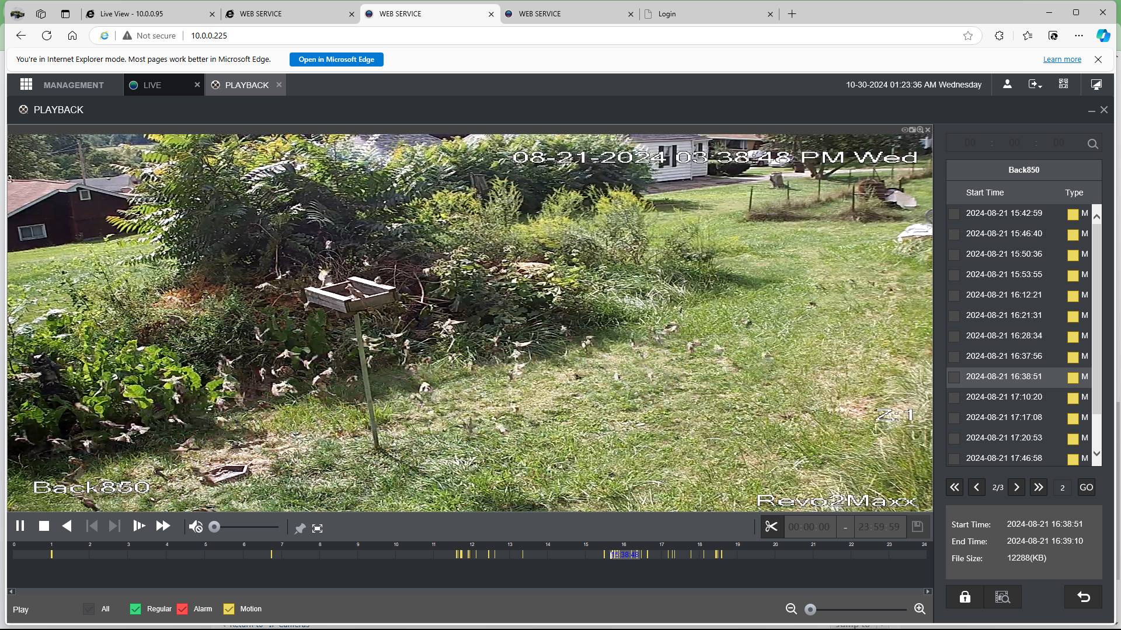Switch to the LIVE tab

[x=152, y=85]
